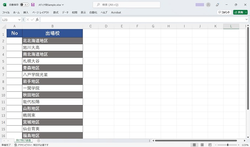The height and width of the screenshot is (147, 250).
Task: Click cell 旭川大高
Action: coord(53,48)
